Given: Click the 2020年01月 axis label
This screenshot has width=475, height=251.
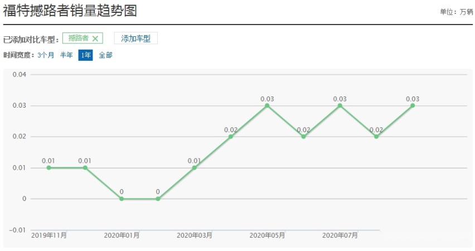Looking at the screenshot, I should [122, 235].
